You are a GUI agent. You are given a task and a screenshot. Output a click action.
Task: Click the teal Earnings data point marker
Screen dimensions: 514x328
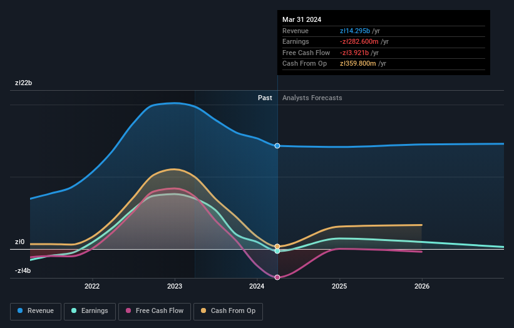(x=277, y=252)
